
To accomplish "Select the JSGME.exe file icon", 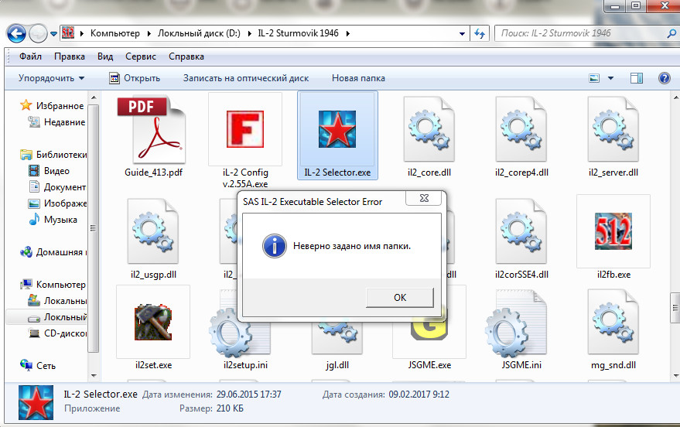I will click(x=429, y=330).
